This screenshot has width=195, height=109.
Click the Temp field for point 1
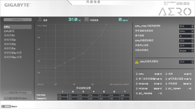(x=62, y=99)
